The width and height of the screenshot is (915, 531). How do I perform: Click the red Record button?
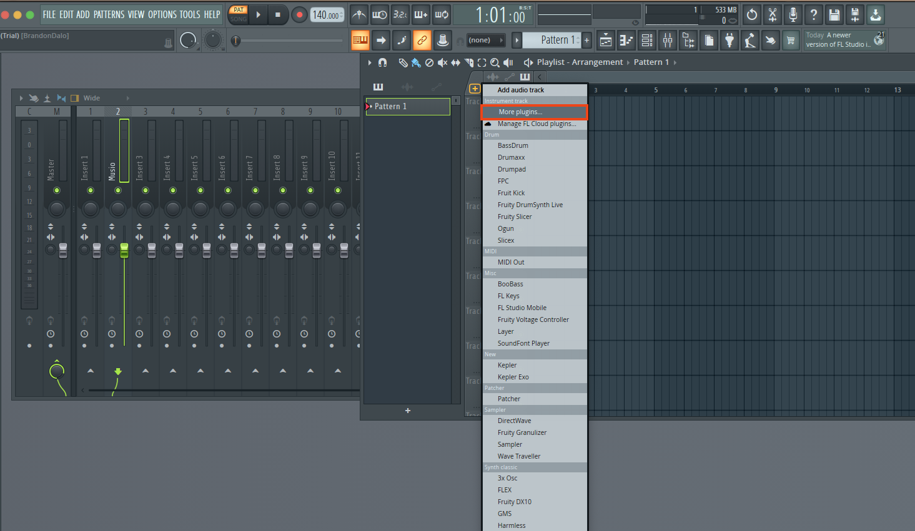pos(300,14)
